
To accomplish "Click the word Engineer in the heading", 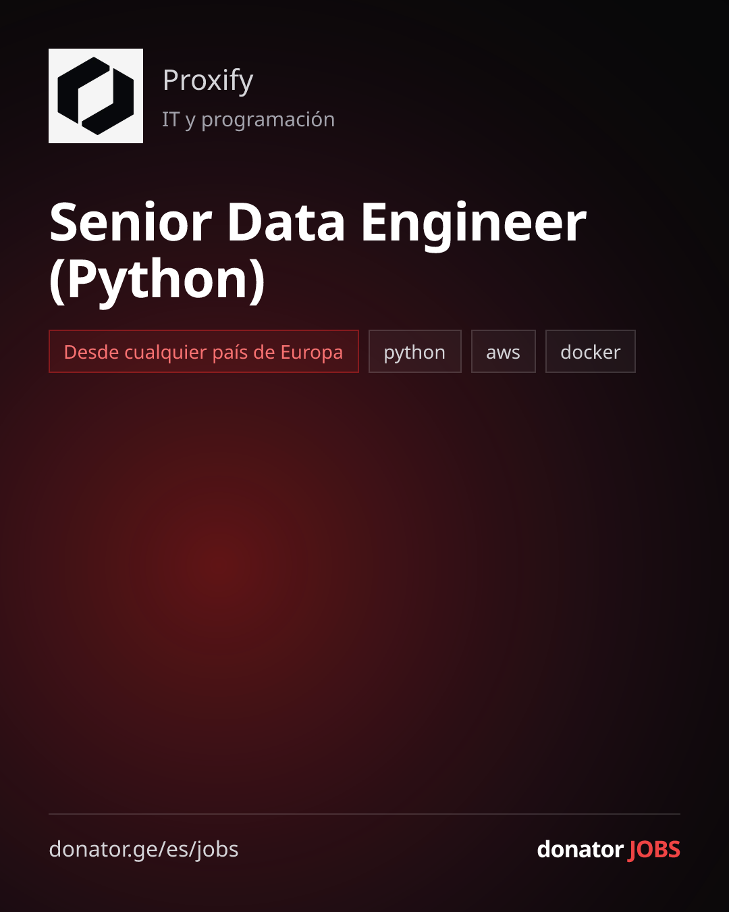I will tap(474, 224).
